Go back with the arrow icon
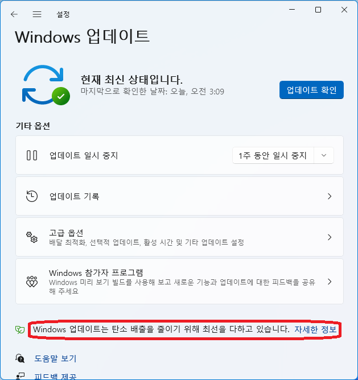Screen dimensions: 358x380 [14, 14]
